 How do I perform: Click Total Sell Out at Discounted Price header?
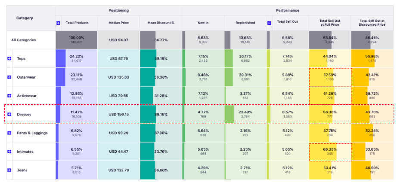(x=372, y=23)
